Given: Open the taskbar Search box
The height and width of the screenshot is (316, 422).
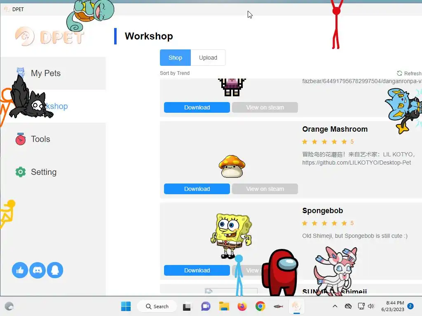Looking at the screenshot, I should point(157,306).
